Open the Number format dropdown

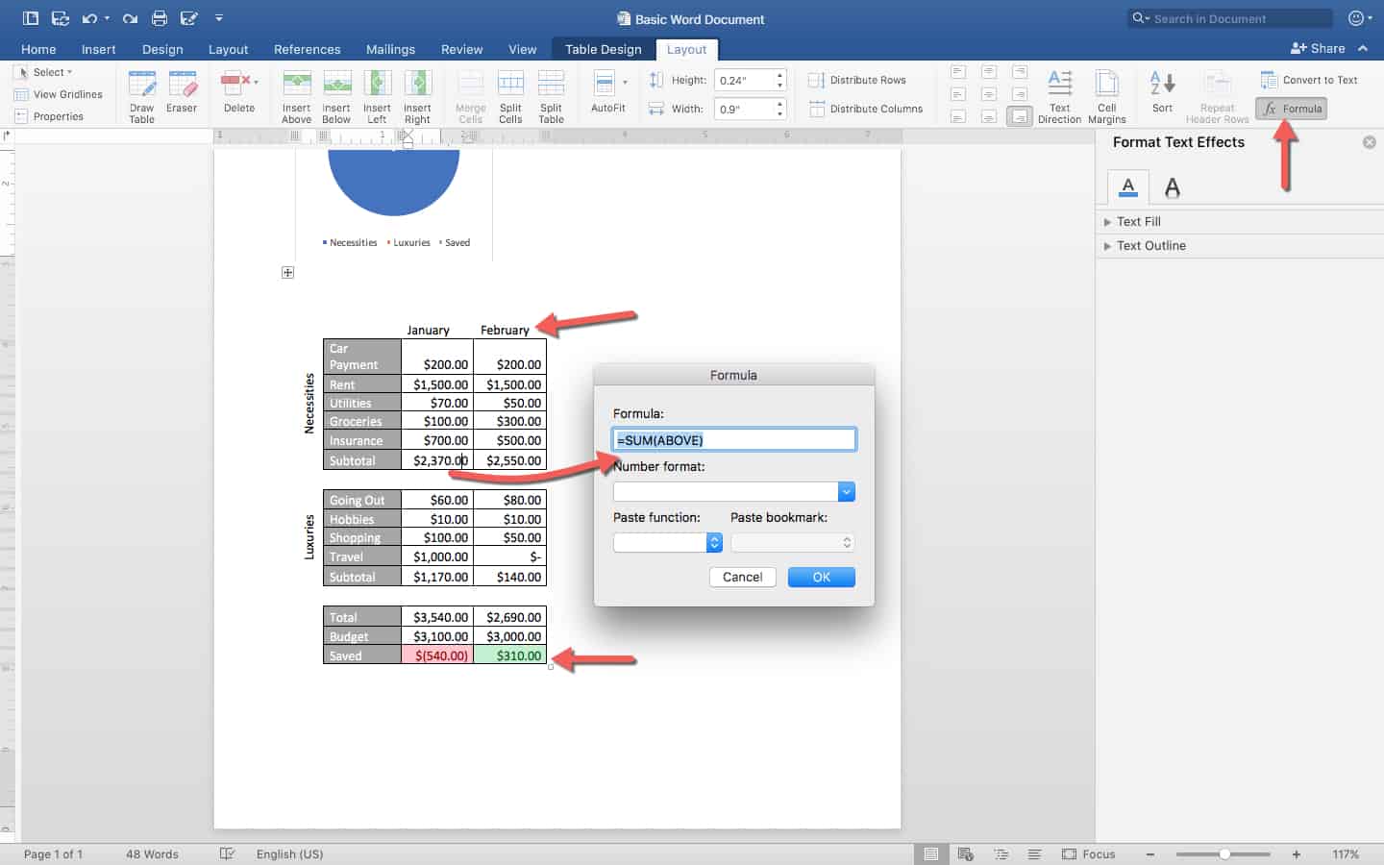(x=846, y=492)
